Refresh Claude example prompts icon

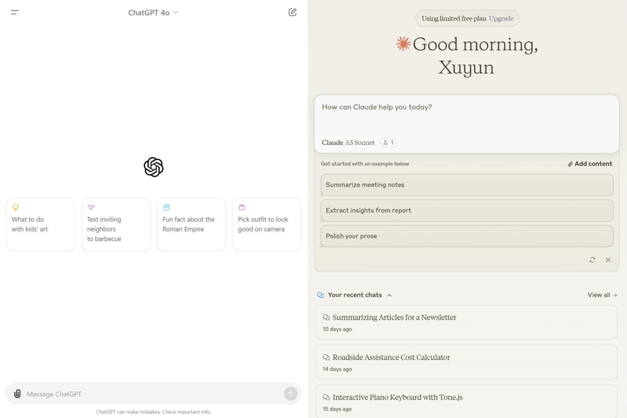tap(593, 260)
